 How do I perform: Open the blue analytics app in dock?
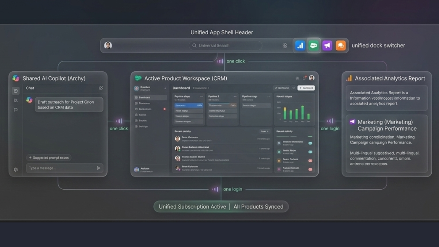[x=300, y=46]
